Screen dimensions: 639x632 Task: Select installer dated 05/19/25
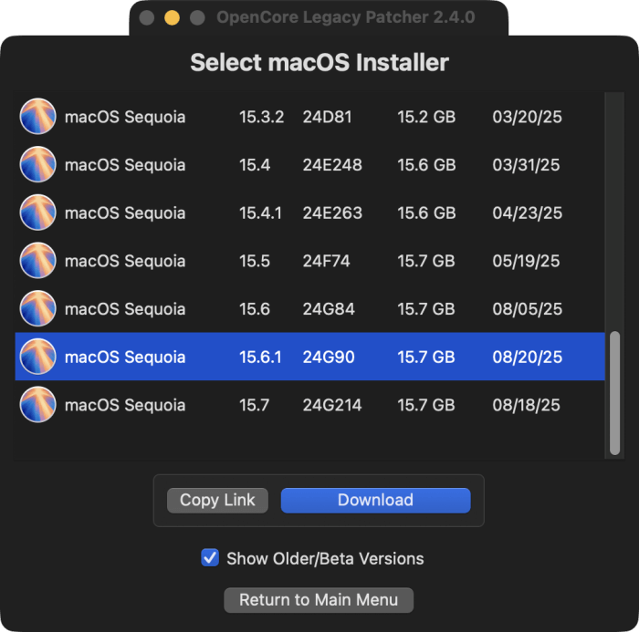pos(309,261)
